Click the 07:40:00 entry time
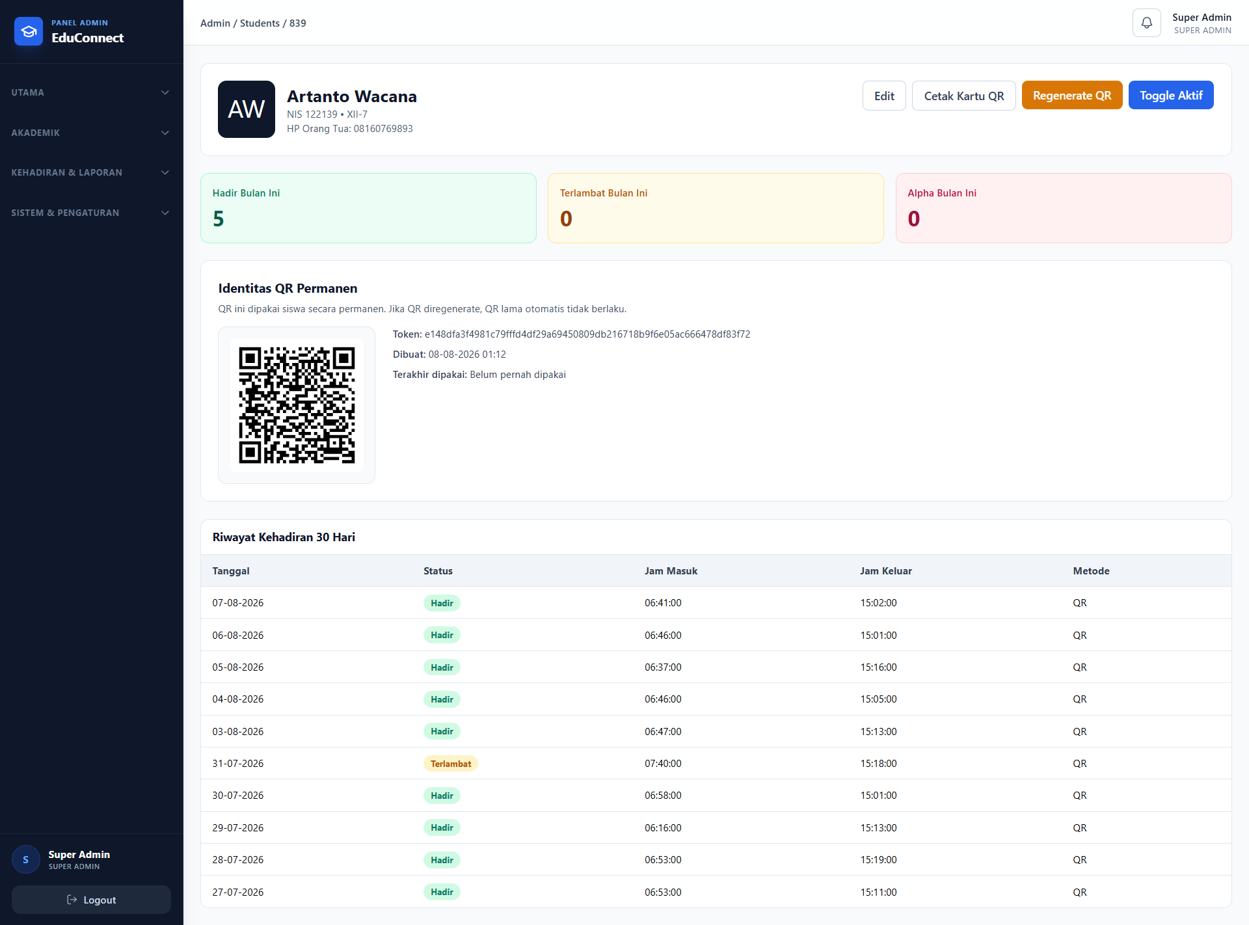Viewport: 1249px width, 925px height. click(x=663, y=763)
